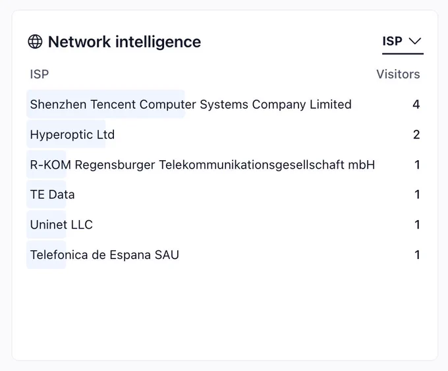The height and width of the screenshot is (371, 448).
Task: Click the Hyperoptic Ltd proportion bar
Action: click(x=66, y=134)
